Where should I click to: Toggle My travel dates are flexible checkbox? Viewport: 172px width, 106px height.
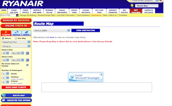tap(27, 65)
